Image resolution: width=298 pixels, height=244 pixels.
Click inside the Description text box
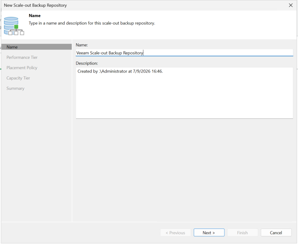pos(184,93)
